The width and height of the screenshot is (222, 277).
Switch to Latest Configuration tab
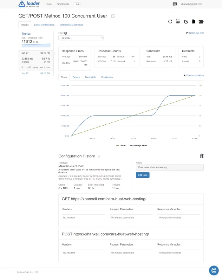point(44,25)
